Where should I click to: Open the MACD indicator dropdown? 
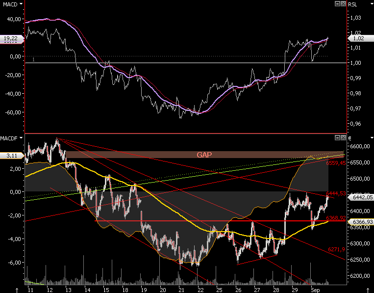[x=21, y=4]
